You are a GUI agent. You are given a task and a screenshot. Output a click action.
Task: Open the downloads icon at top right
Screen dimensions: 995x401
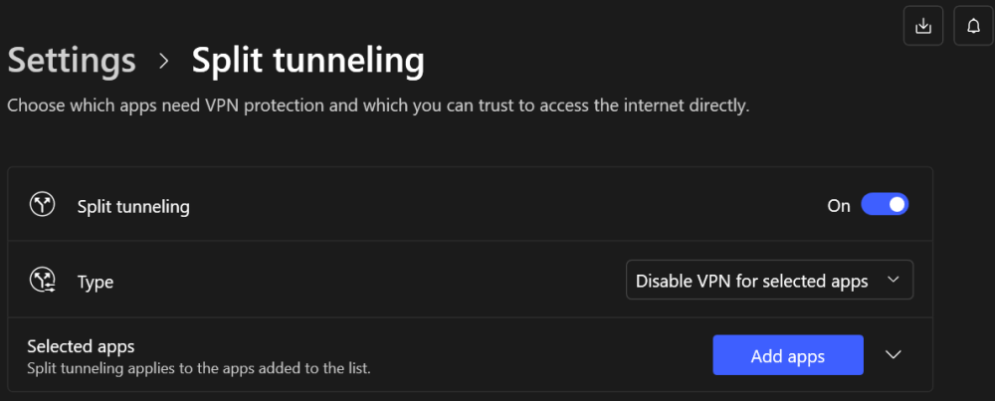coord(922,26)
